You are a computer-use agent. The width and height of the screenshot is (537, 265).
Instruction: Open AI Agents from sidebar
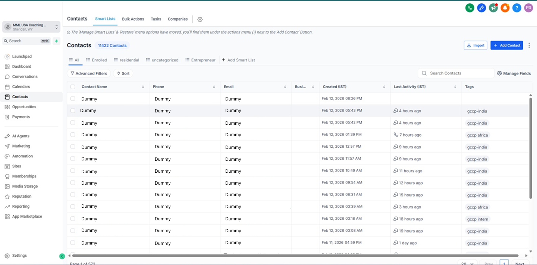(21, 136)
